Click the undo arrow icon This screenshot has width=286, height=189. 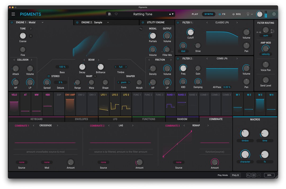(x=248, y=175)
